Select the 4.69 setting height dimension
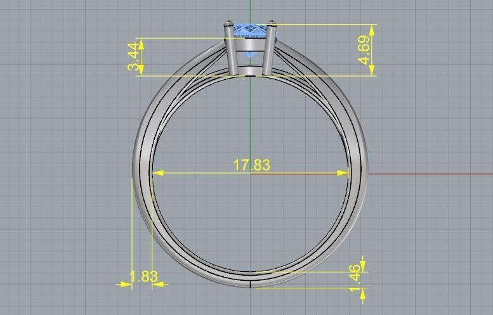 click(x=364, y=50)
